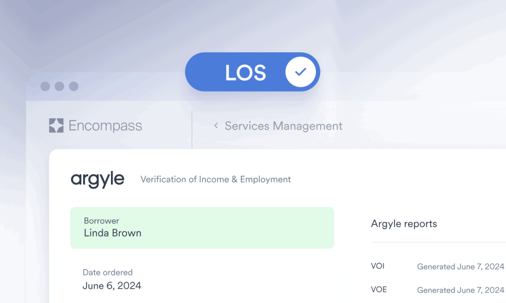Select the June 6, 2024 order date

pyautogui.click(x=112, y=286)
